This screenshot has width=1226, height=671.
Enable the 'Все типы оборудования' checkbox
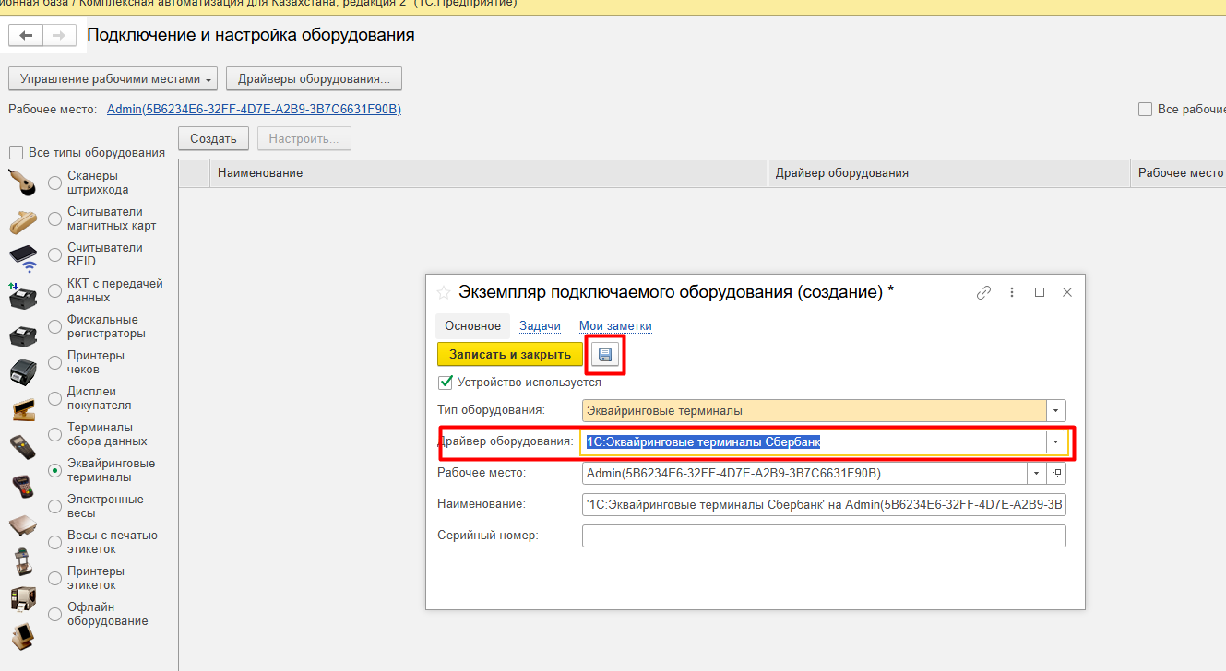point(16,153)
